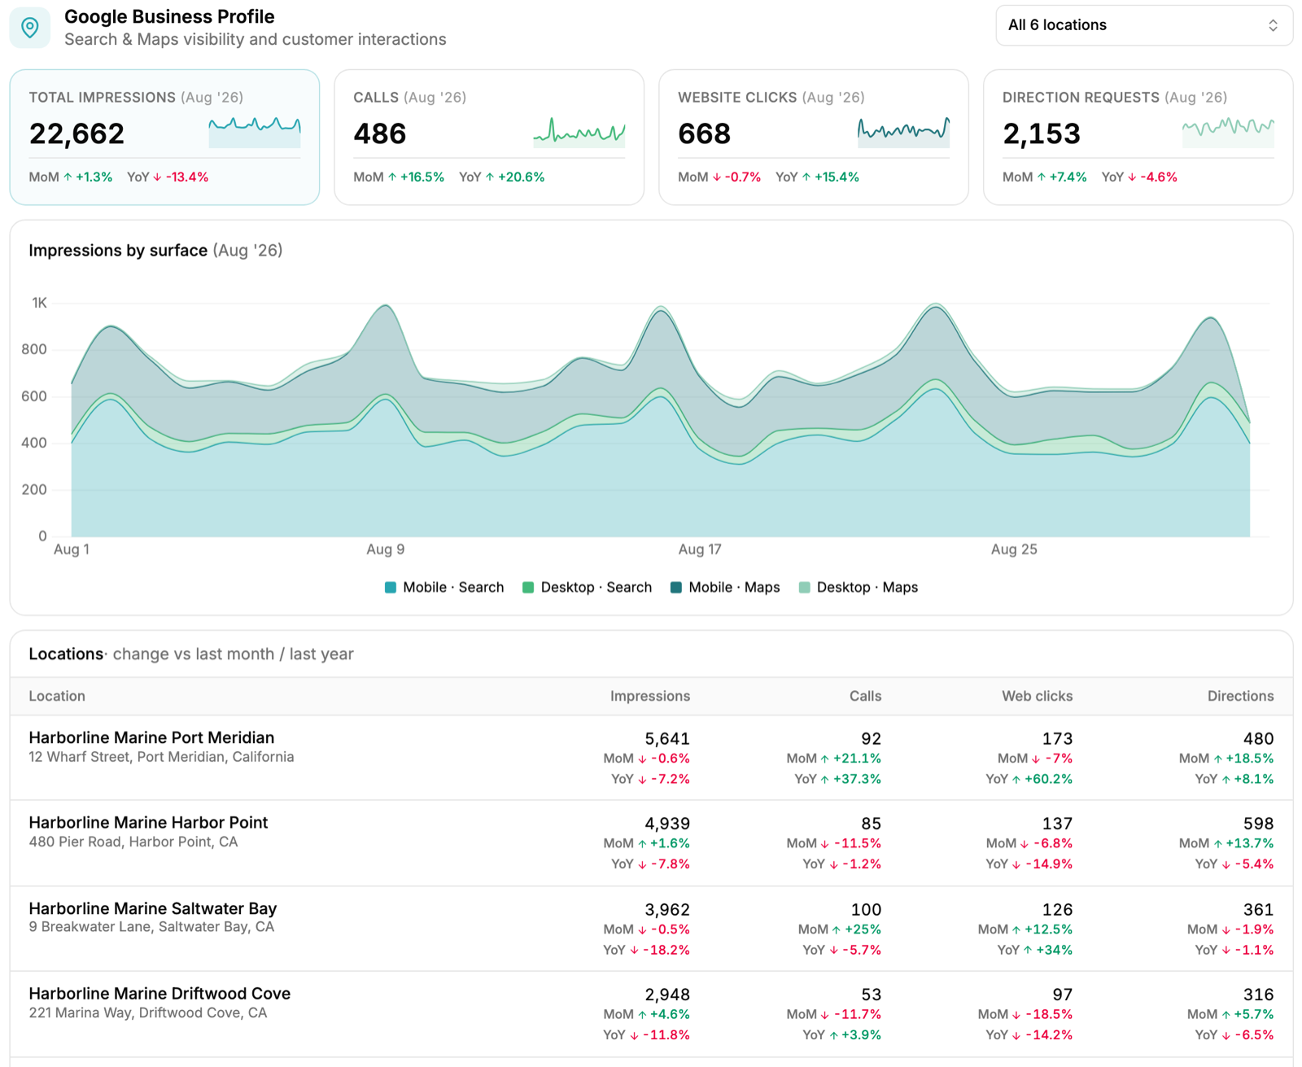Sort by the Calls column header
The height and width of the screenshot is (1067, 1302).
(x=865, y=696)
